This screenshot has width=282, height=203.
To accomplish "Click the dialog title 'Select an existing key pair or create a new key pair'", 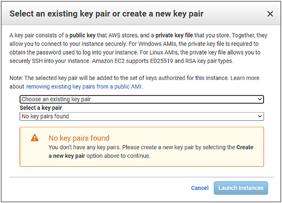I will click(x=106, y=14).
